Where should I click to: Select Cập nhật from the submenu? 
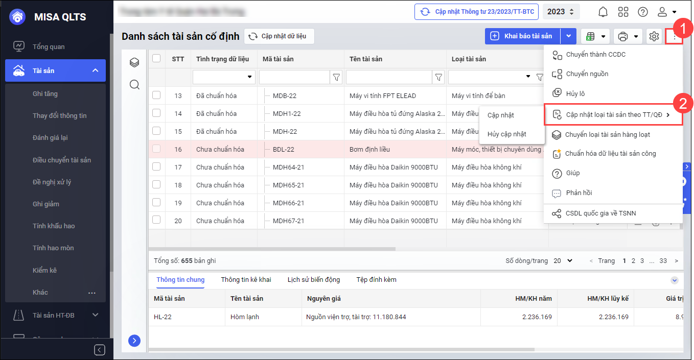click(x=501, y=115)
